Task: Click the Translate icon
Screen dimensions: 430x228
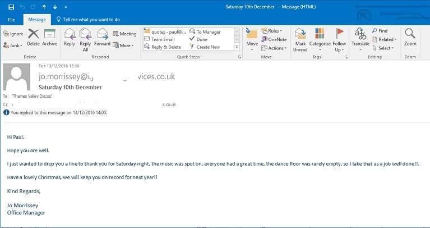Action: (x=360, y=37)
